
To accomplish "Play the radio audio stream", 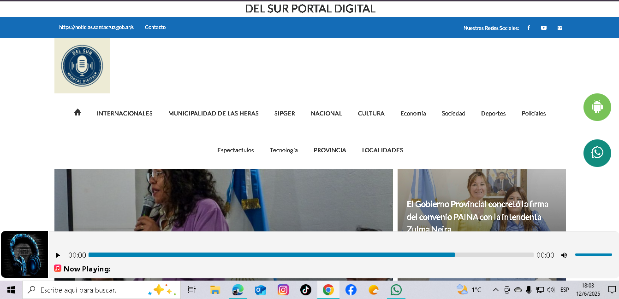I will pos(58,255).
